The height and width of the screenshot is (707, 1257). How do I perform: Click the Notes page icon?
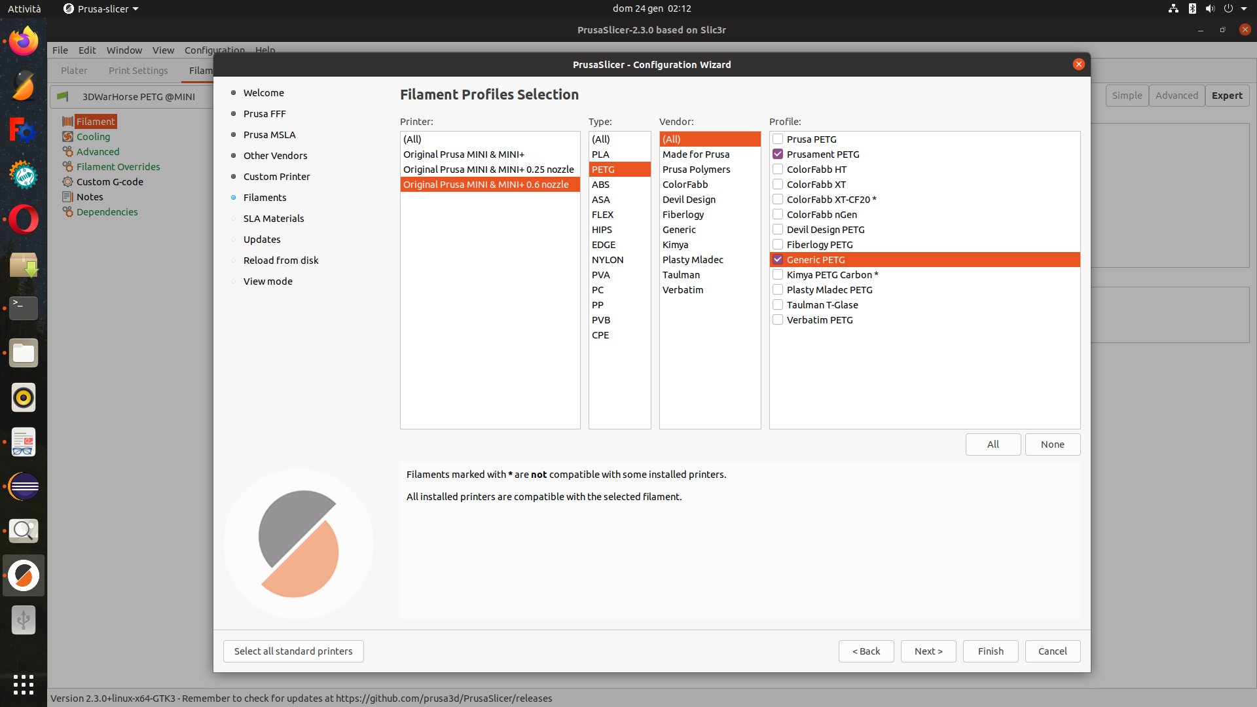(67, 196)
